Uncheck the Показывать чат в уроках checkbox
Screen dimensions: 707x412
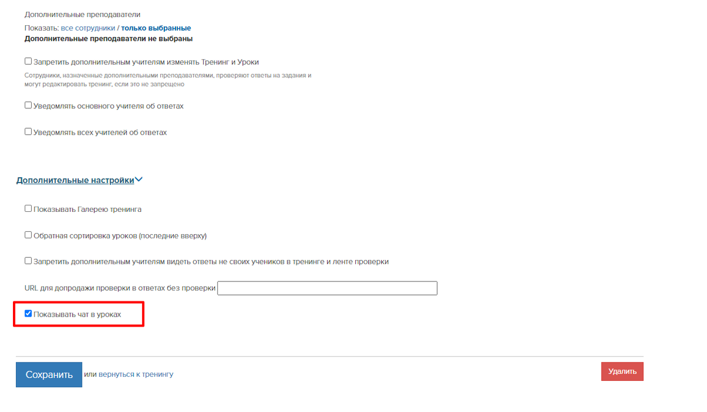click(28, 314)
